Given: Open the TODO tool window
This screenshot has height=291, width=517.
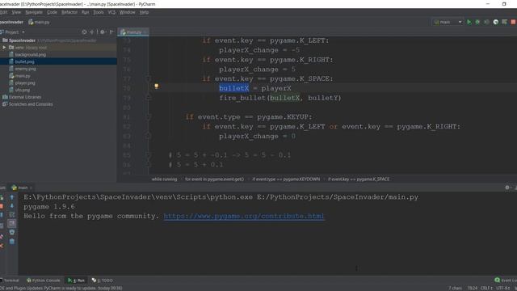Looking at the screenshot, I should click(103, 280).
